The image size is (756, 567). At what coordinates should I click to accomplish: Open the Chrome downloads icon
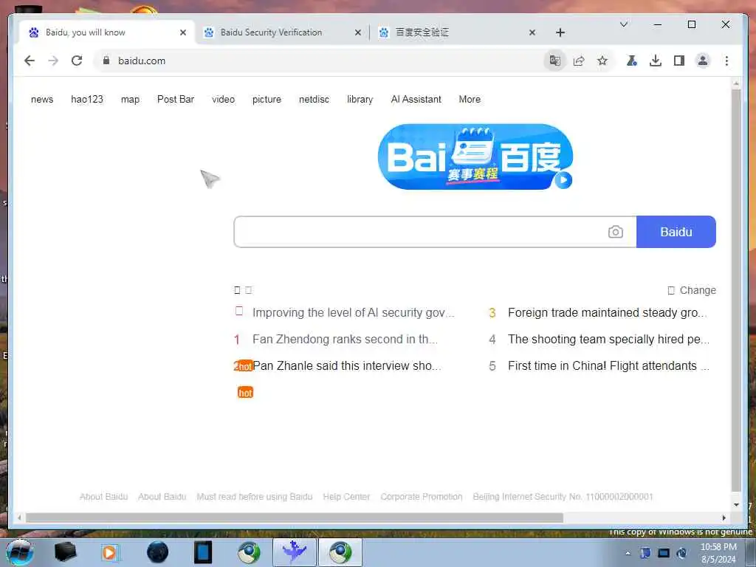(x=656, y=61)
